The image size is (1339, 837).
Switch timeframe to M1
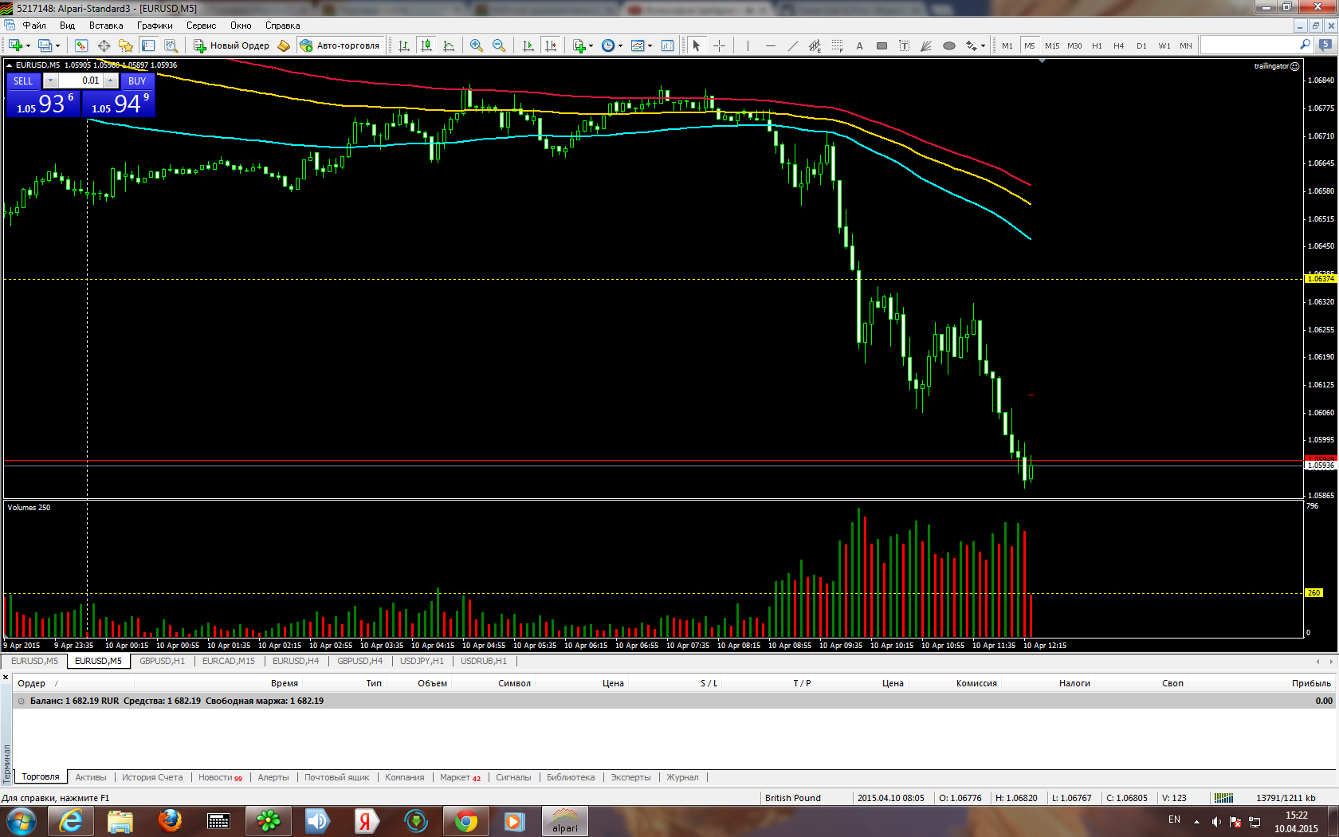[1007, 45]
